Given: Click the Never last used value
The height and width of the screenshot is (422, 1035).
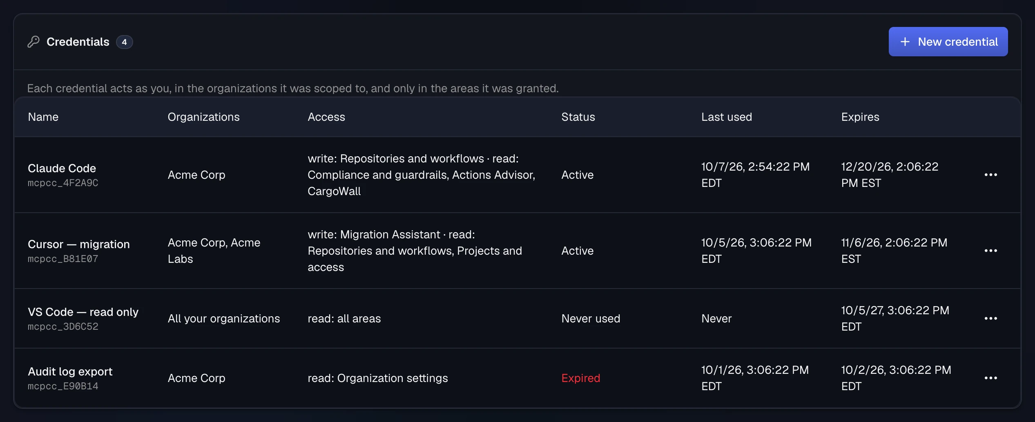Looking at the screenshot, I should click(x=716, y=318).
